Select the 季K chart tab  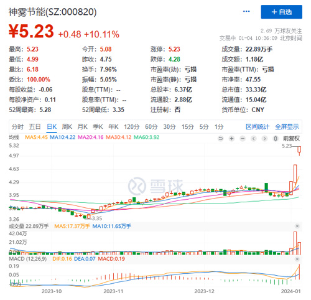(x=98, y=126)
